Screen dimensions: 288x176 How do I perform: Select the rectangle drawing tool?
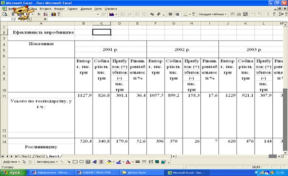[x=75, y=162]
